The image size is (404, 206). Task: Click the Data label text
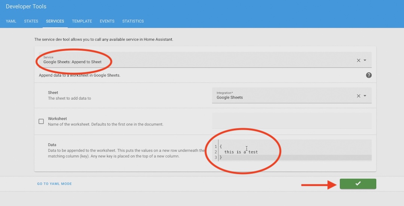point(52,145)
